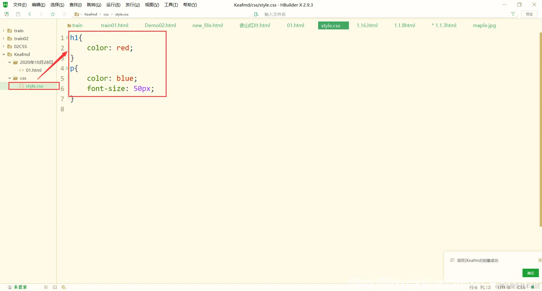Switch to the train folder tab
Screen dimensions: 542x291
pos(75,25)
